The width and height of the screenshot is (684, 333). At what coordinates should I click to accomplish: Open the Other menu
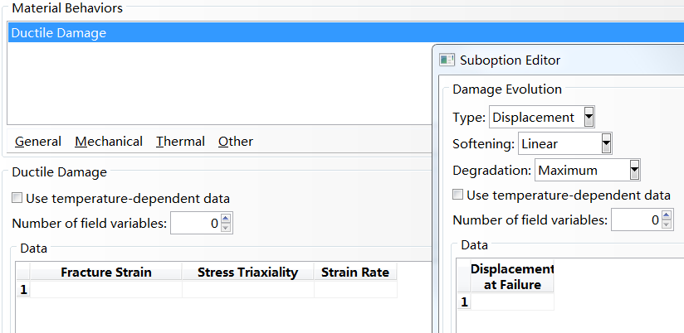(236, 142)
